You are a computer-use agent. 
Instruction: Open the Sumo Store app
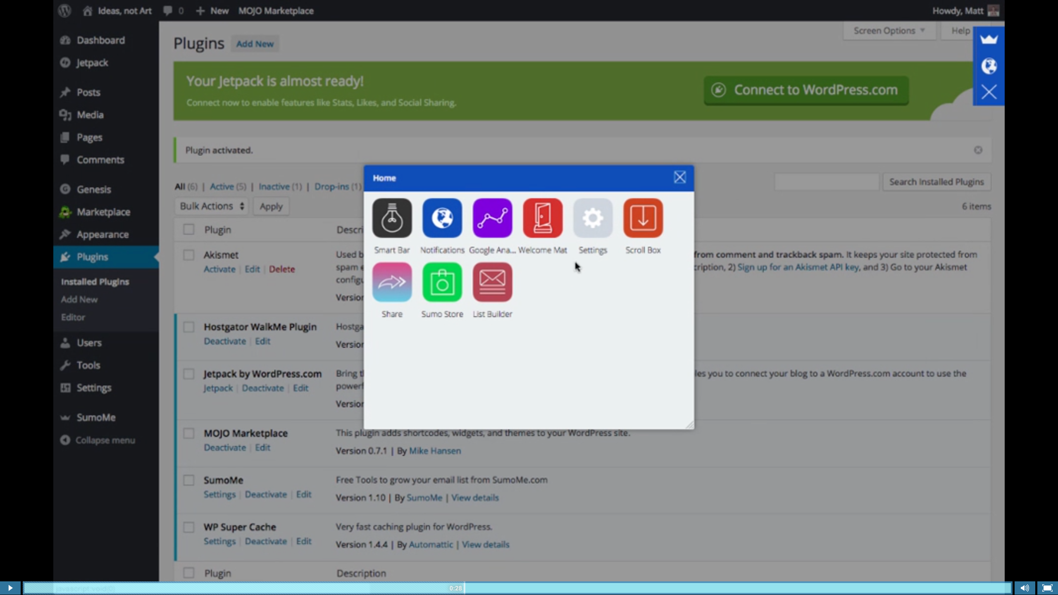(442, 282)
